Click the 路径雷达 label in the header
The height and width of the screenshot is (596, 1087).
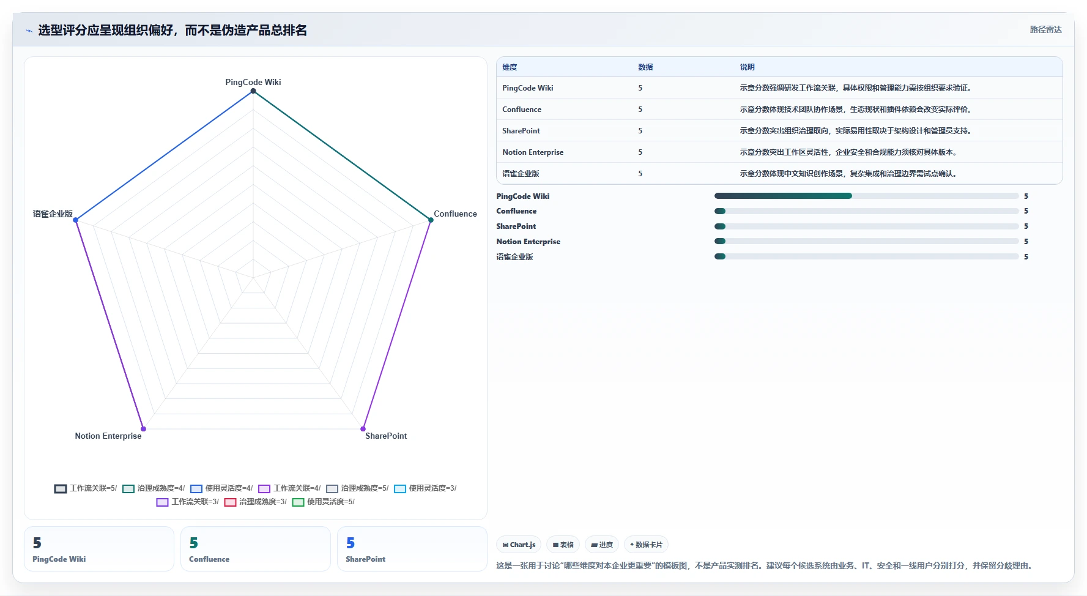[x=1045, y=29]
